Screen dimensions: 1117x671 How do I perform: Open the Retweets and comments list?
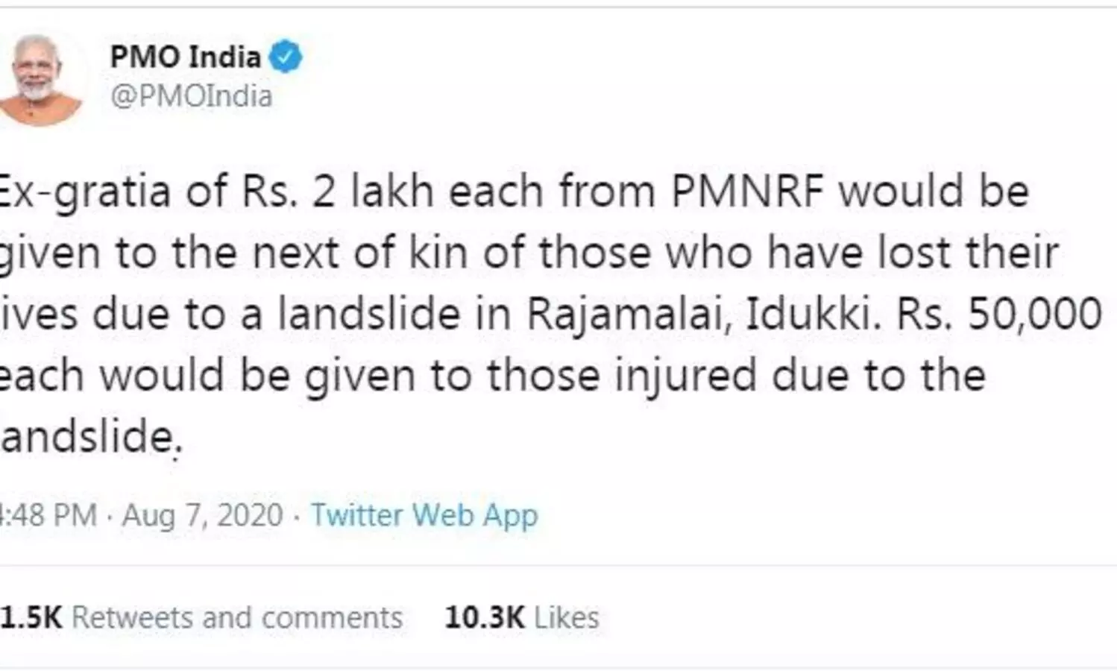(x=236, y=617)
